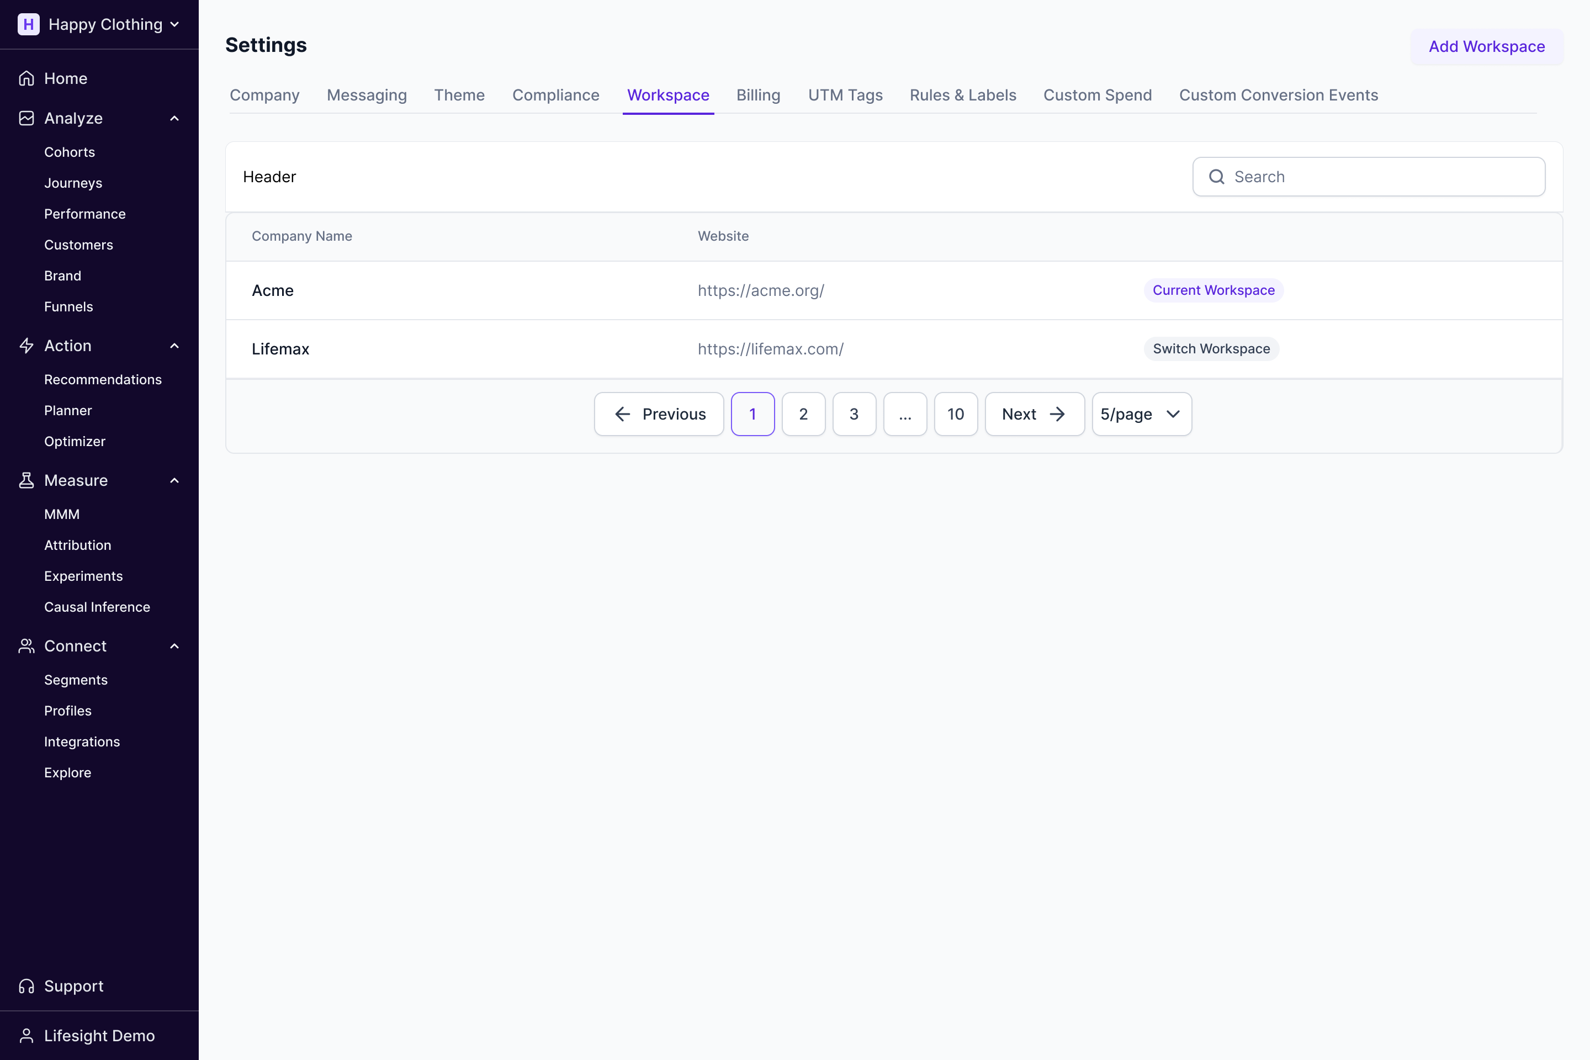This screenshot has height=1060, width=1590.
Task: Collapse the Connect section chevron
Action: 174,646
